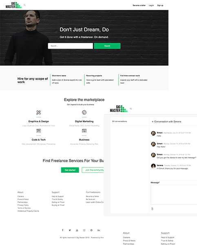Click the paperclip attachment icon below message box
The width and height of the screenshot is (197, 245).
(x=153, y=209)
